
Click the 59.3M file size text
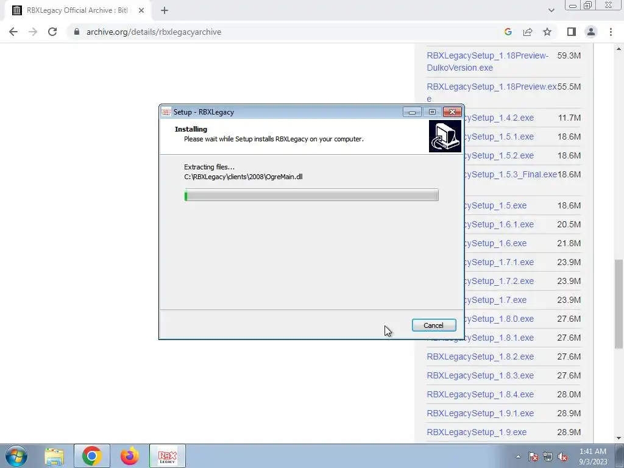(569, 55)
